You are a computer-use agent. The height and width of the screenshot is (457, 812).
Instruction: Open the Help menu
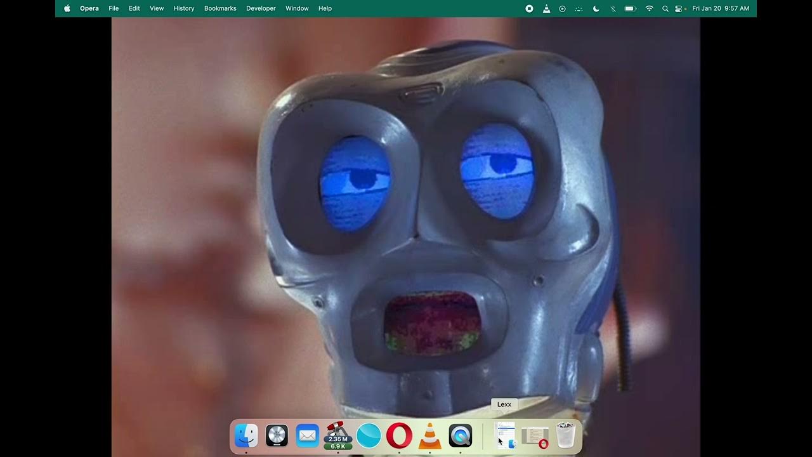pos(325,8)
